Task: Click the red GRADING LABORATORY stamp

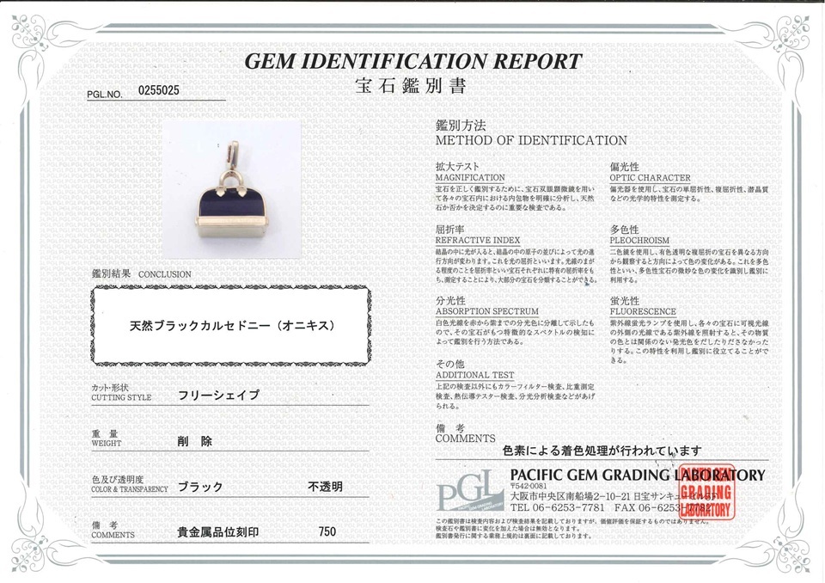Action: pos(705,491)
